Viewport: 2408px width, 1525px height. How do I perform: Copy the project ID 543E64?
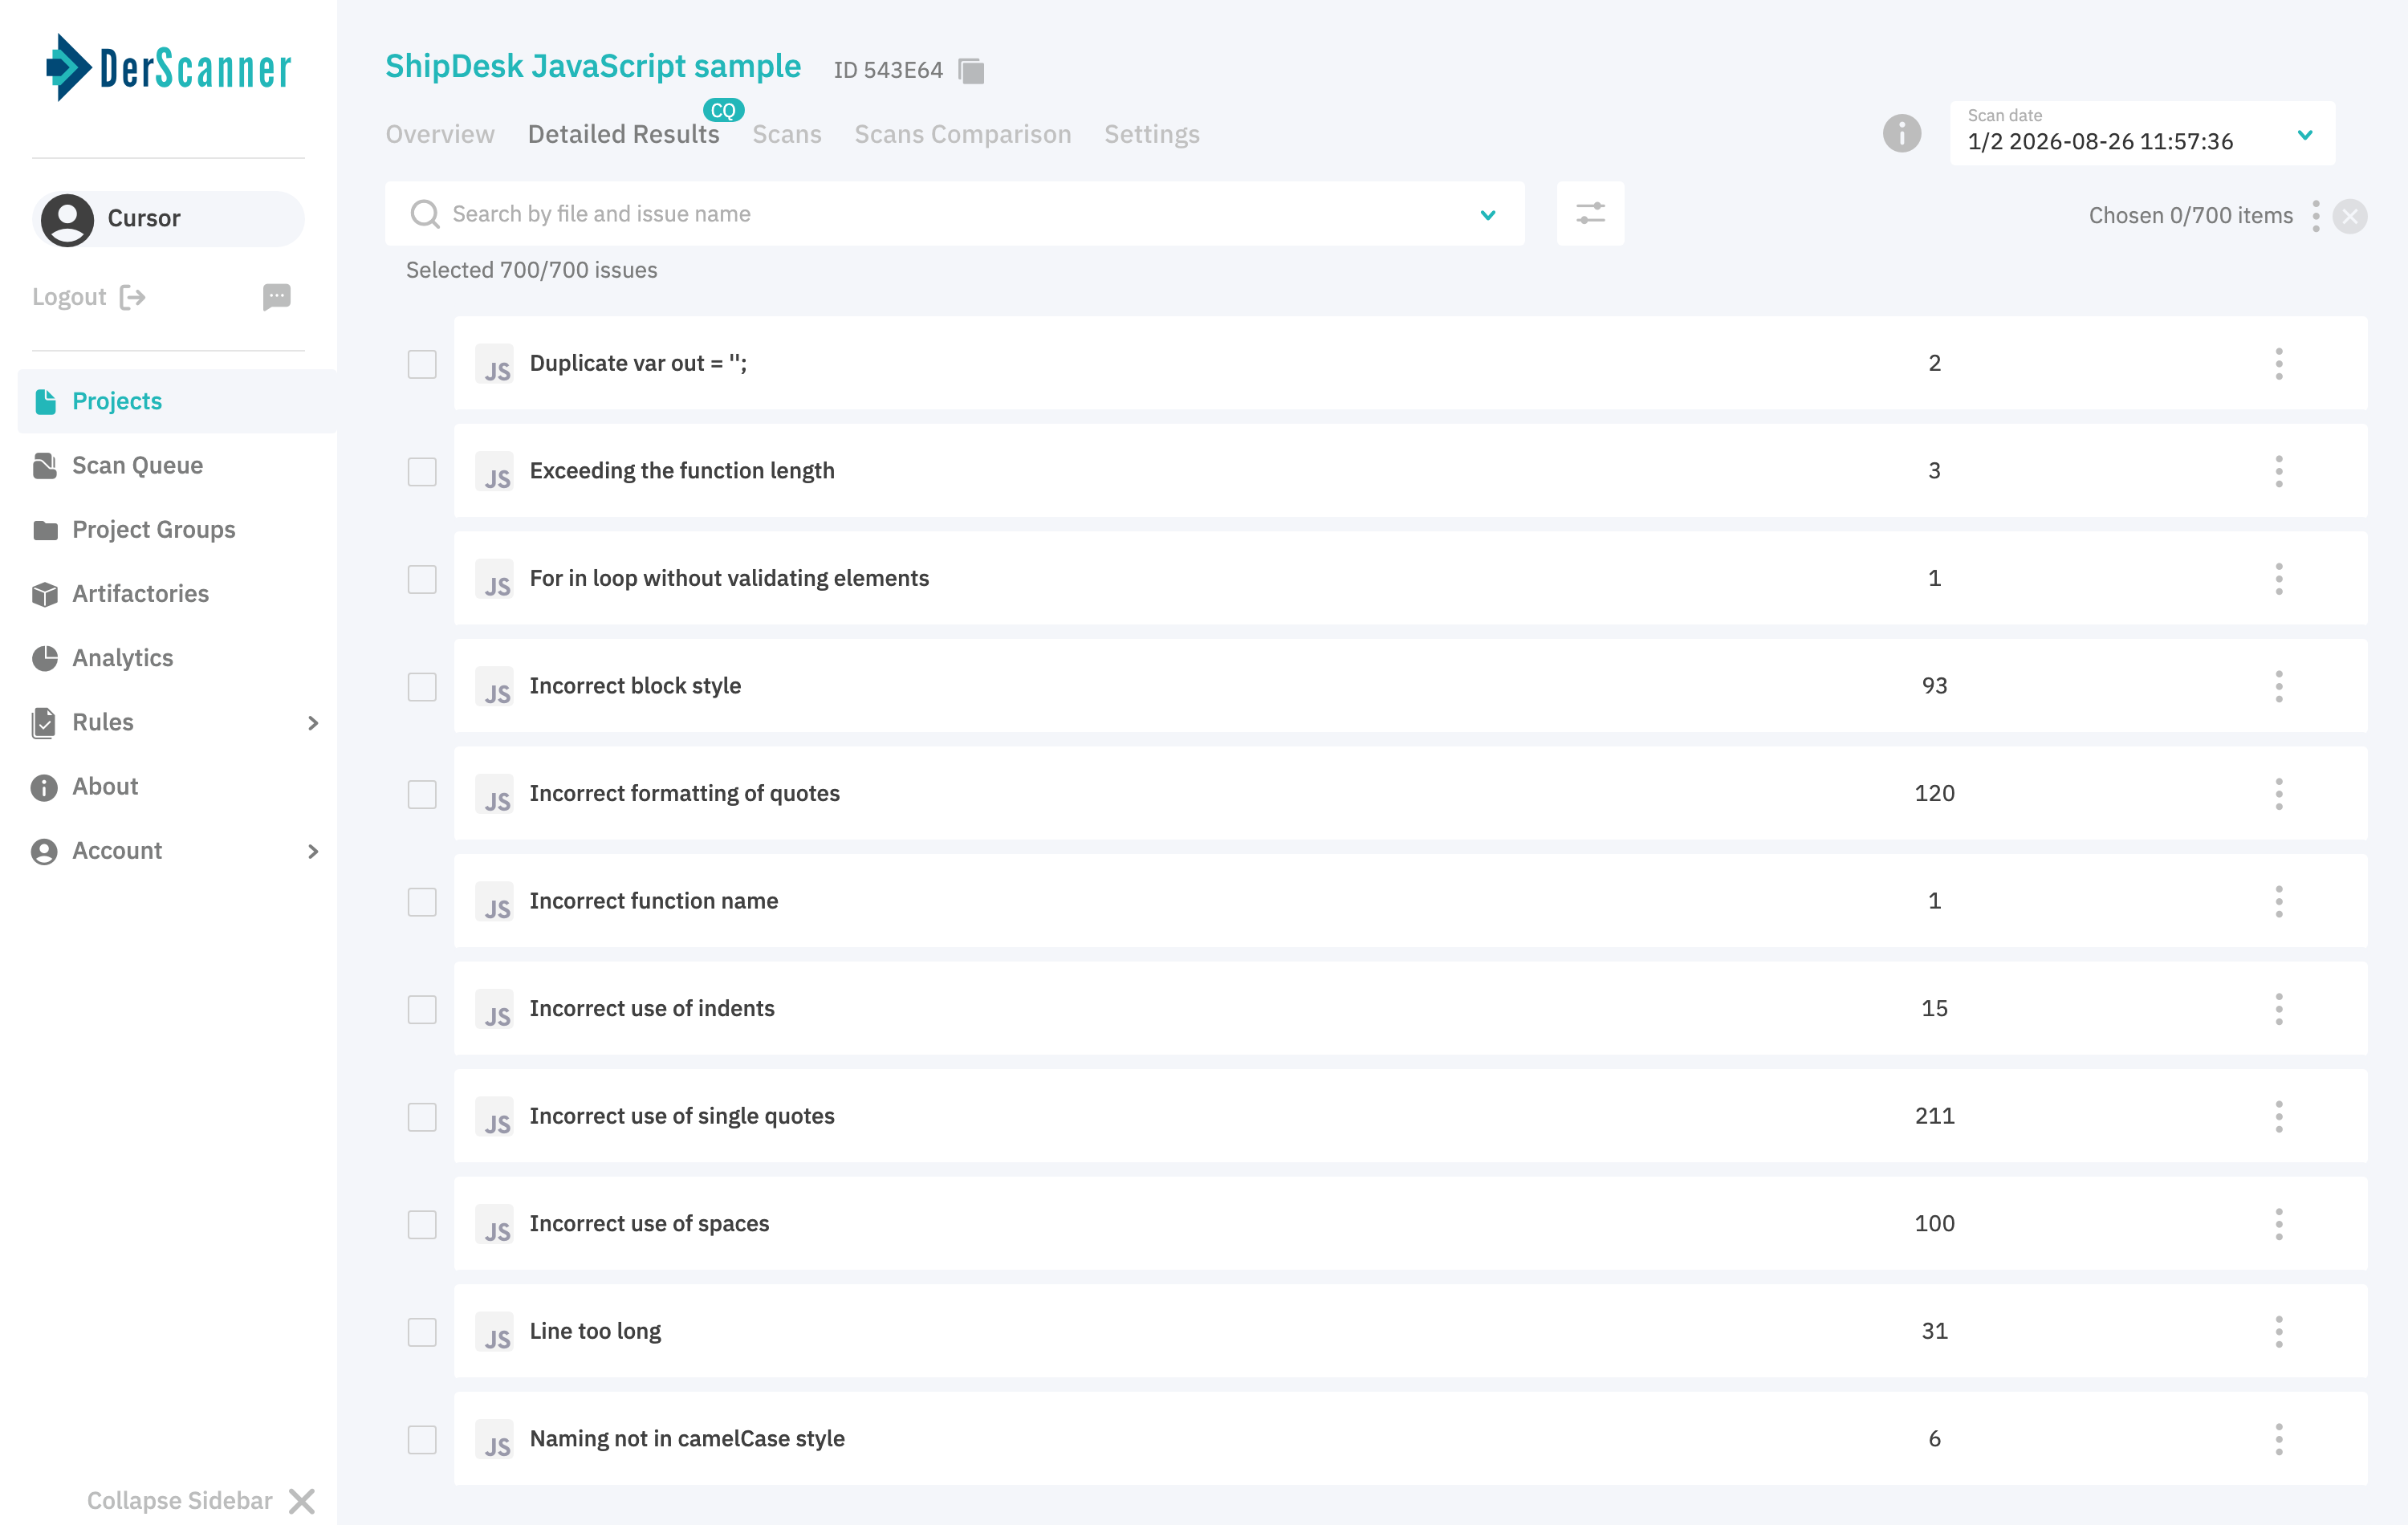click(971, 70)
